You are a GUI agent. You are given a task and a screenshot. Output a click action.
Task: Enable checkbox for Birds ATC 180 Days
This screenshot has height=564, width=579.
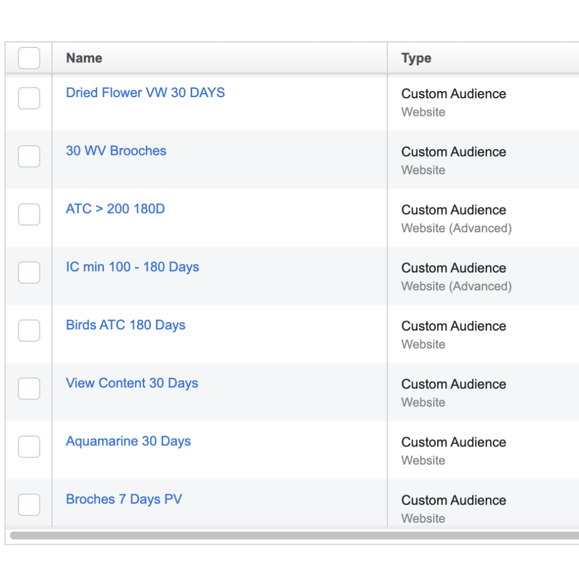[x=29, y=331]
